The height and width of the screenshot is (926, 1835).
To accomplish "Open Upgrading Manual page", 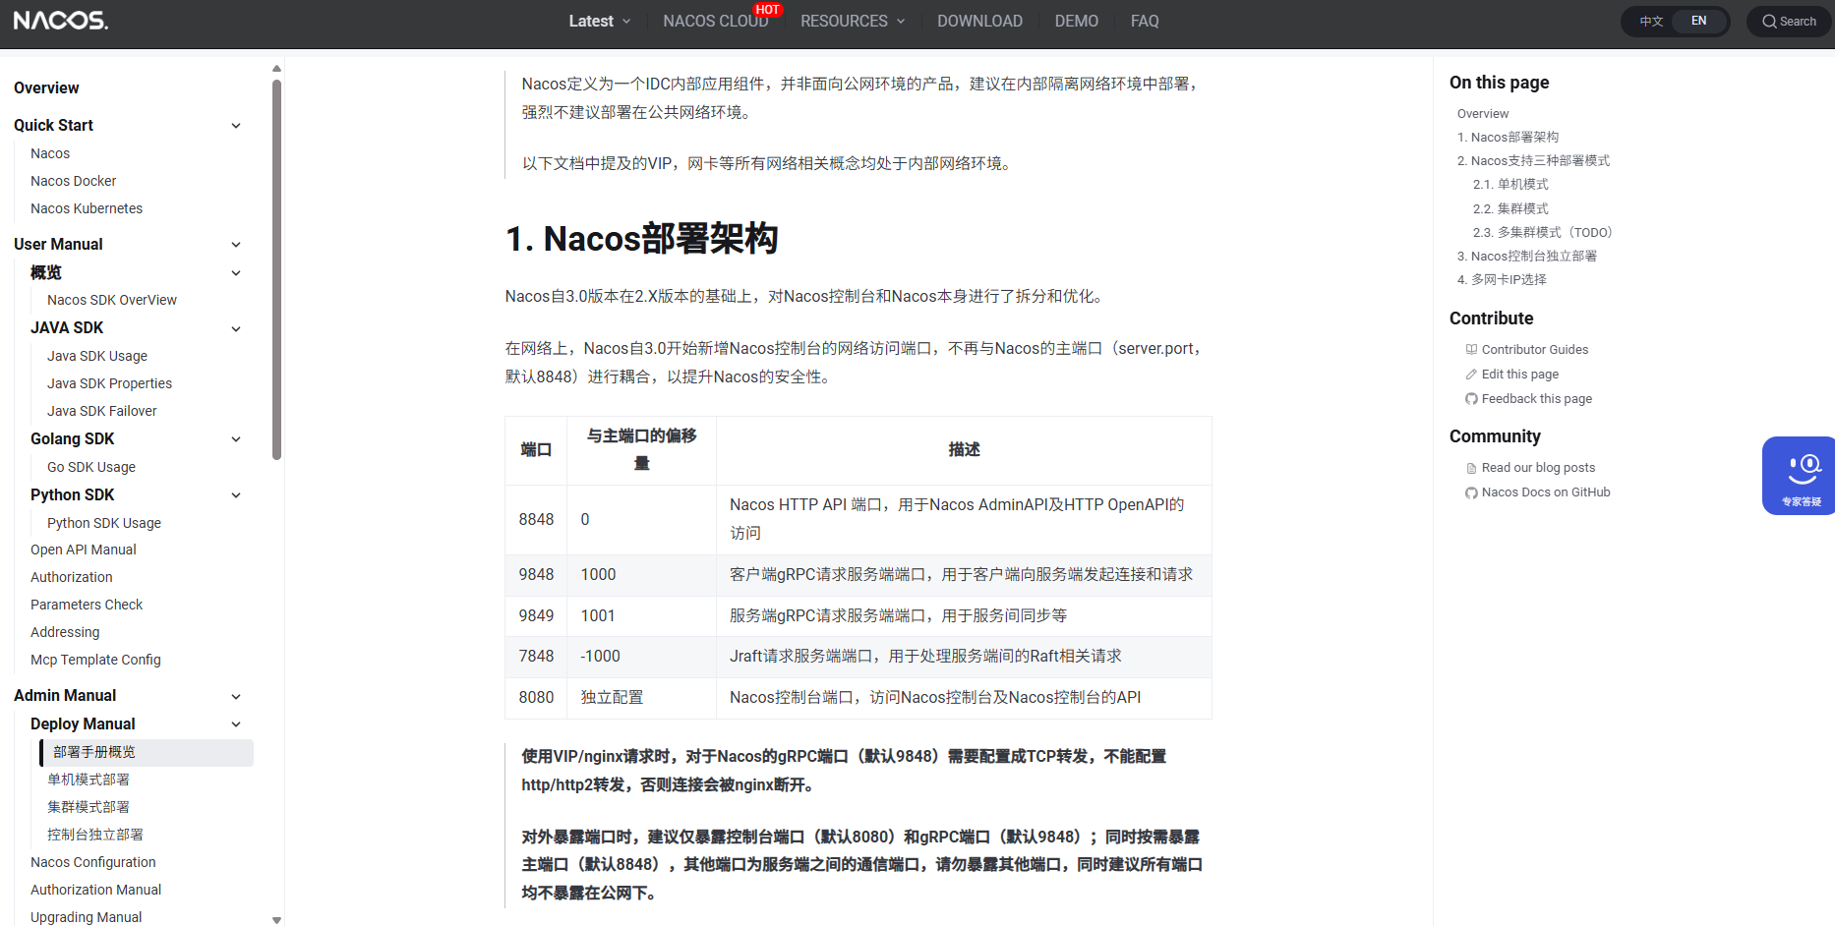I will 86,917.
